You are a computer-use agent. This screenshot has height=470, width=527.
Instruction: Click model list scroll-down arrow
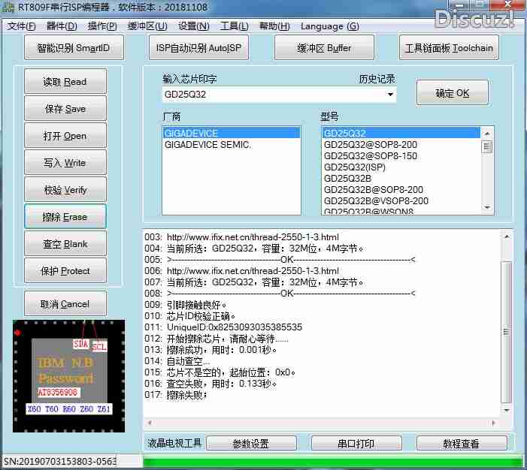[487, 208]
